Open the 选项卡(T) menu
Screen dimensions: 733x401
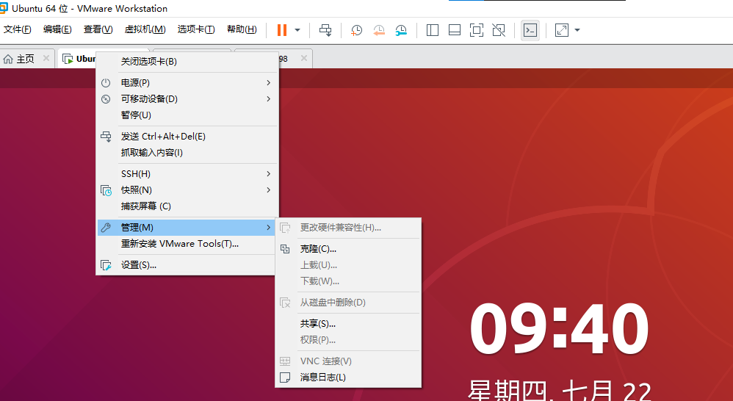pos(196,29)
